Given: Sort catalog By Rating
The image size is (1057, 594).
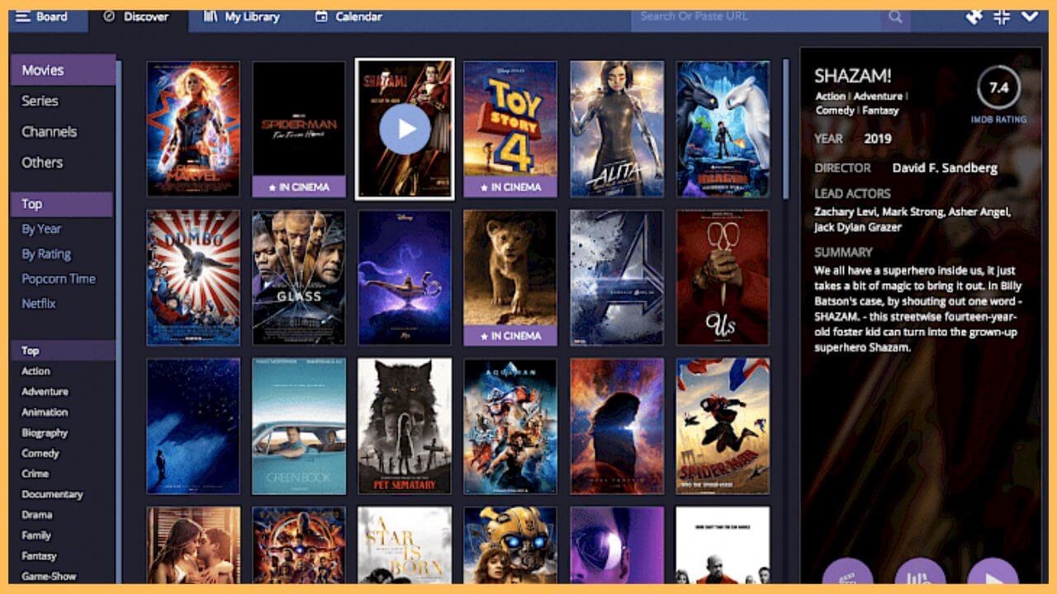Looking at the screenshot, I should point(46,254).
